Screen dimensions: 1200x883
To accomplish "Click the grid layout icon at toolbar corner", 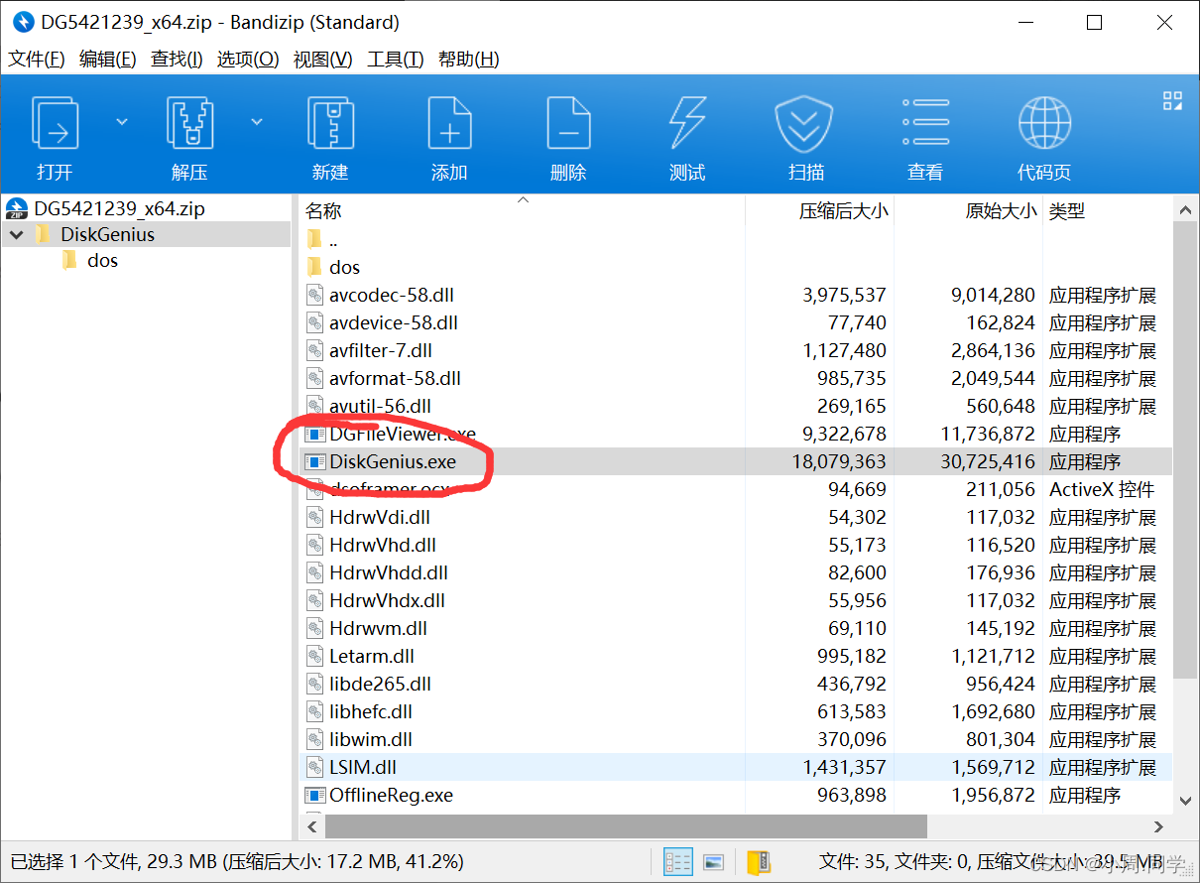I will [1172, 100].
